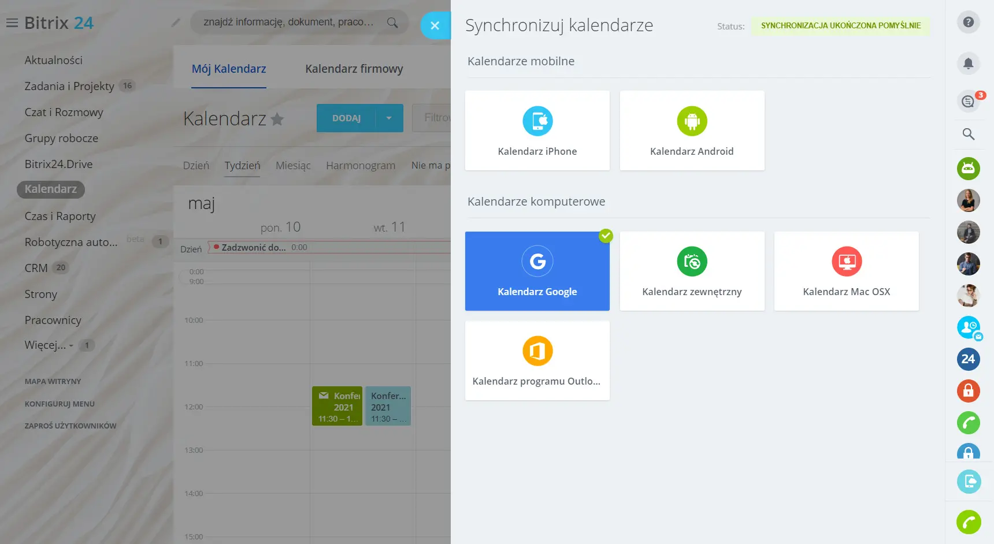Star the Kalendarz page as favorite
994x544 pixels.
click(277, 119)
